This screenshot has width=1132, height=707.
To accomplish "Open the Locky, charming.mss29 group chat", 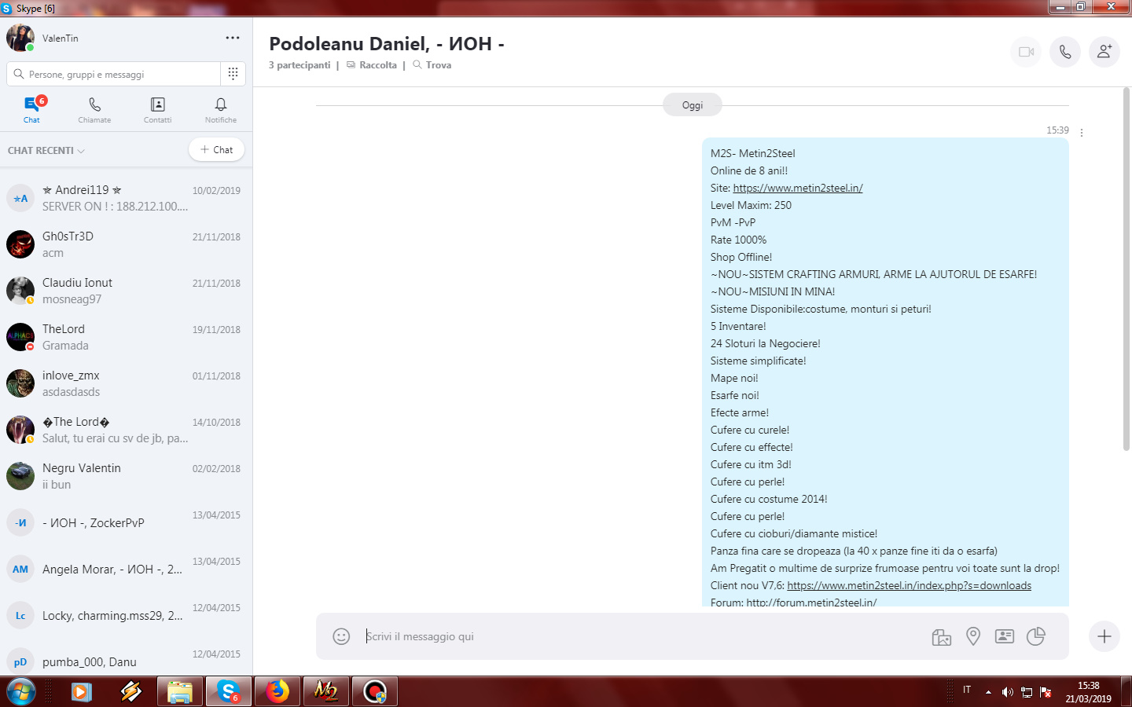I will tap(126, 615).
